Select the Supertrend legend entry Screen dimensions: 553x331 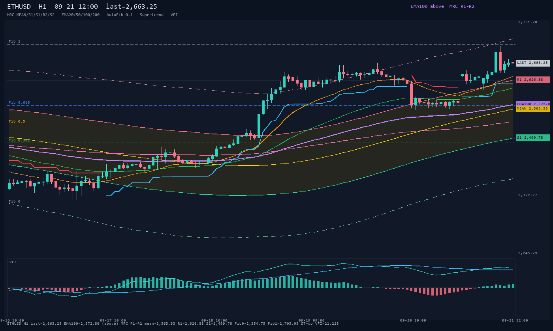(152, 15)
